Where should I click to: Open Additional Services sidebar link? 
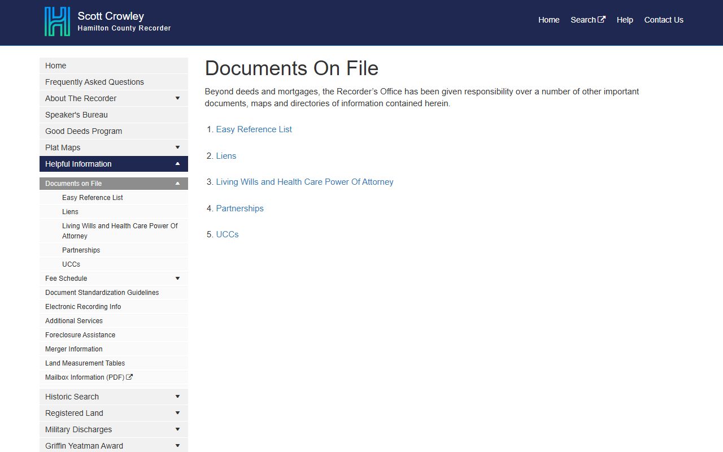114,321
